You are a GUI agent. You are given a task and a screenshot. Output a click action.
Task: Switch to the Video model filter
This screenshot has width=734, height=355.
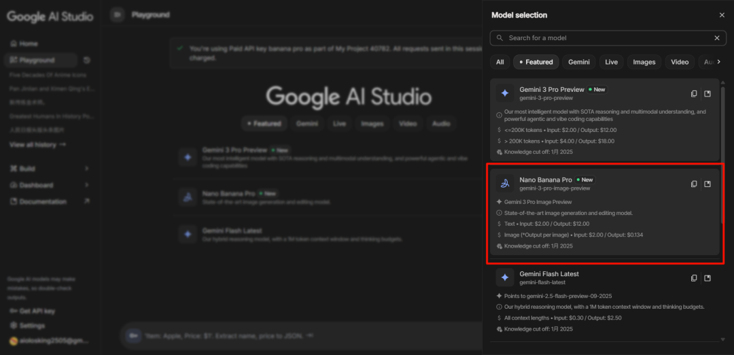[x=680, y=62]
